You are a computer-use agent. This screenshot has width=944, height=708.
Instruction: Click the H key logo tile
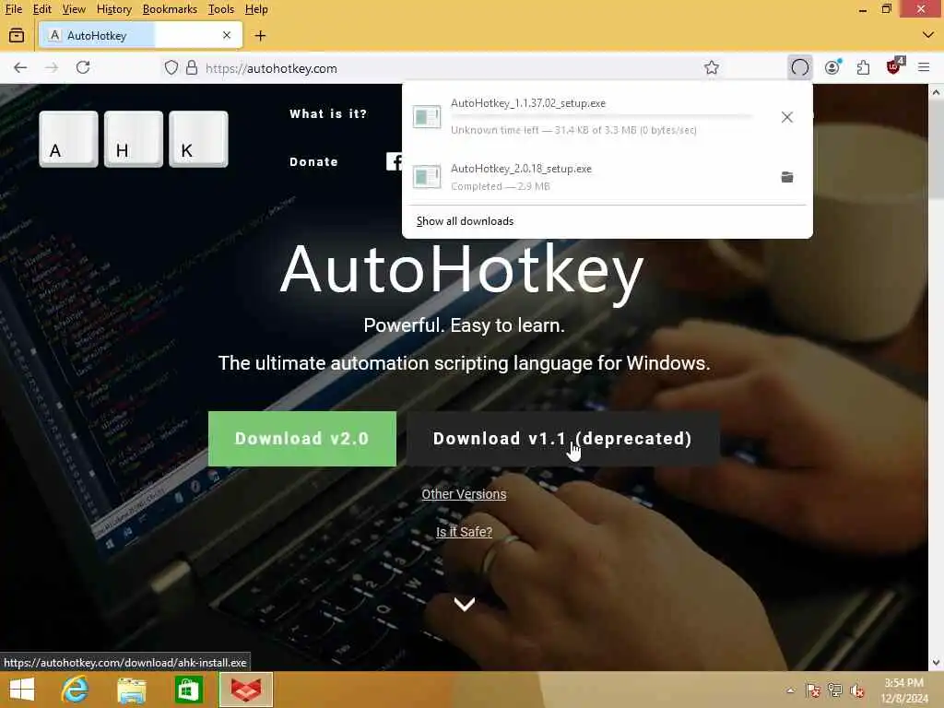(x=134, y=139)
